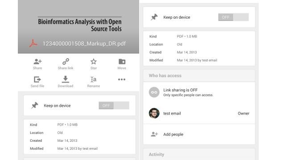Star this PDF file
The image size is (285, 160).
click(x=94, y=62)
